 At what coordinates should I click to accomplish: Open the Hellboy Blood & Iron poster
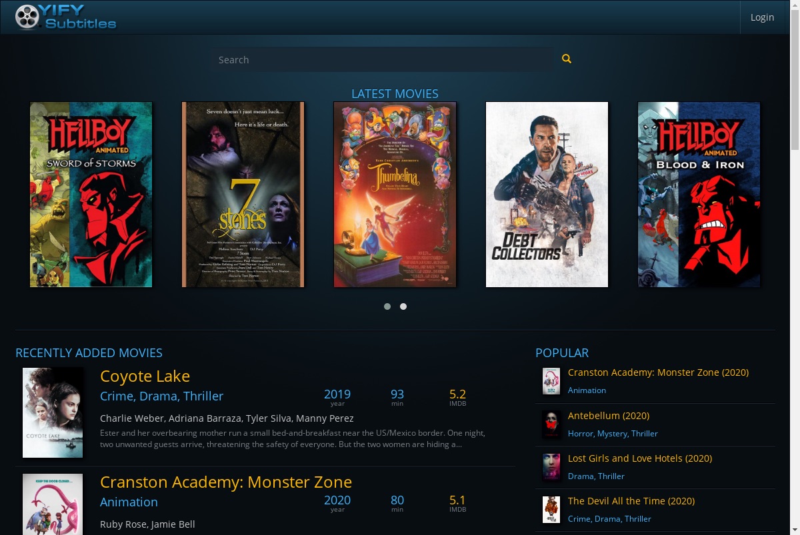pos(699,195)
